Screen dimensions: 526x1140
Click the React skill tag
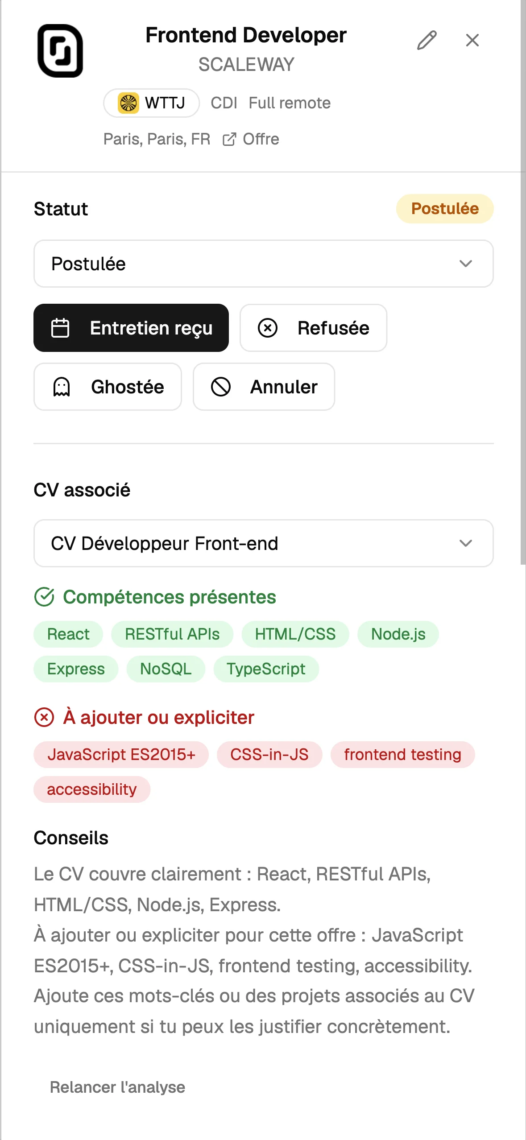(x=68, y=634)
